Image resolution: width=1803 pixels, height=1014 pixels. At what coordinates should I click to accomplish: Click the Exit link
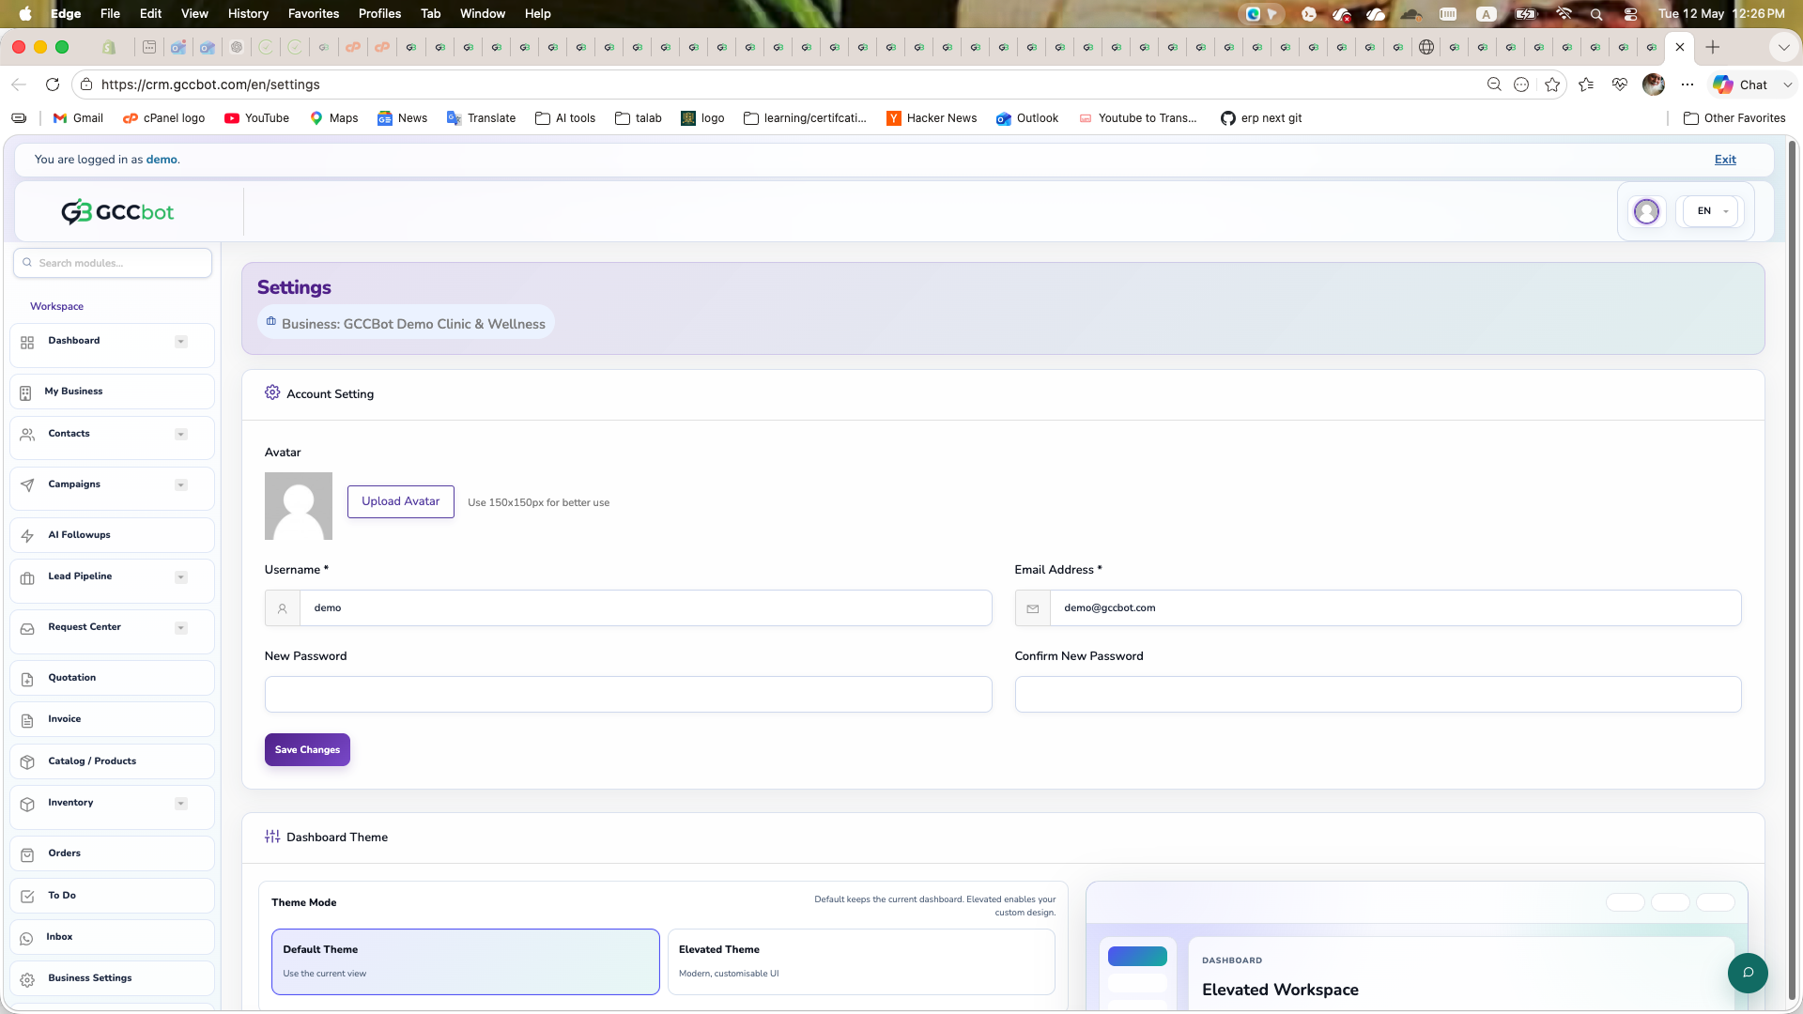pyautogui.click(x=1725, y=160)
